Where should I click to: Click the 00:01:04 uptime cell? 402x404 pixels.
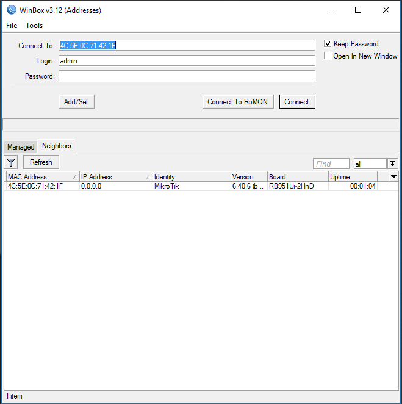353,186
